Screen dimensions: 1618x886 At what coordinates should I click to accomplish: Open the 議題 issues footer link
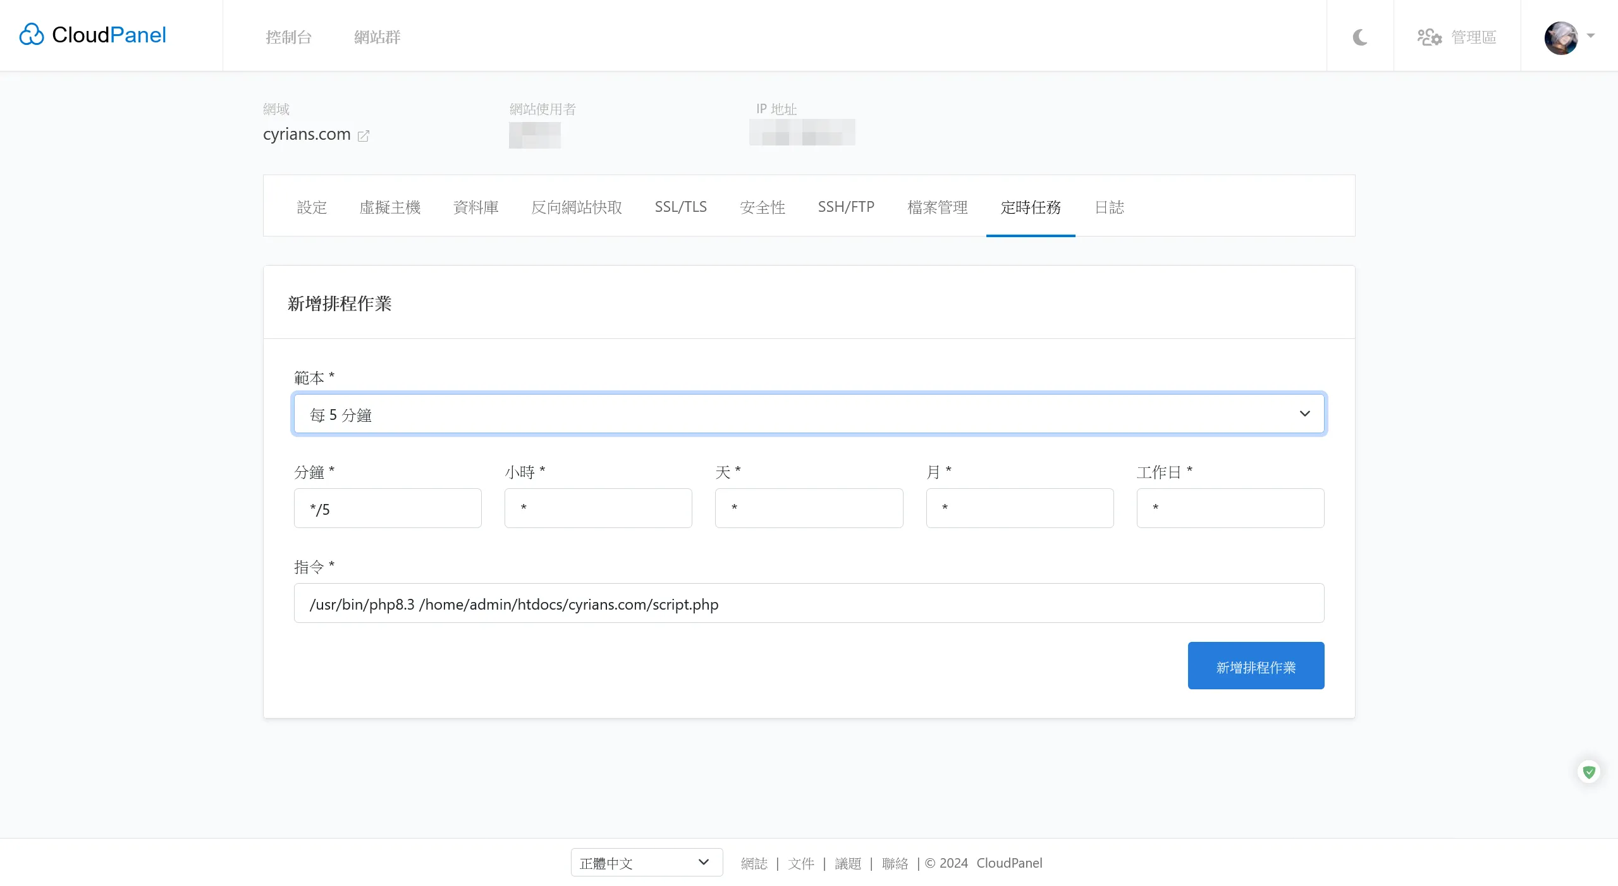pyautogui.click(x=848, y=863)
